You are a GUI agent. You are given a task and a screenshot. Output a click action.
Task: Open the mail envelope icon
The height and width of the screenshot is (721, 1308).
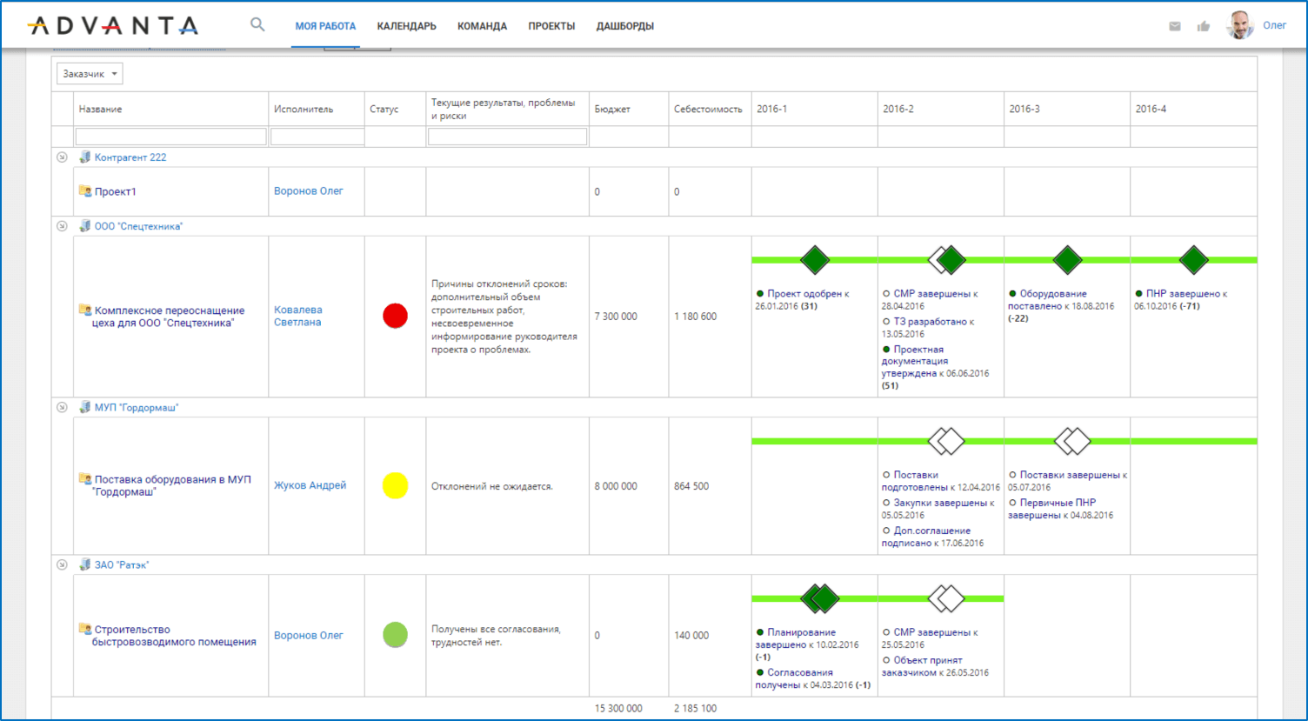(x=1175, y=26)
